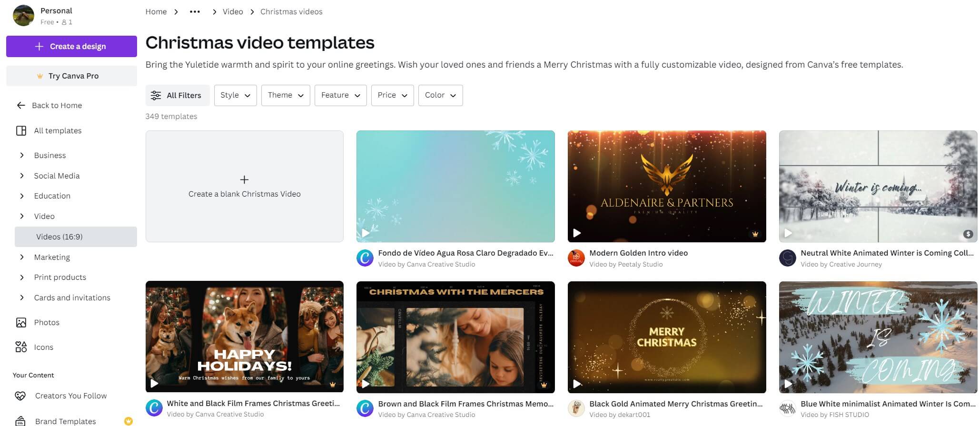979x426 pixels.
Task: Click the crown Pro badge on Modern Golden Intro
Action: 755,234
